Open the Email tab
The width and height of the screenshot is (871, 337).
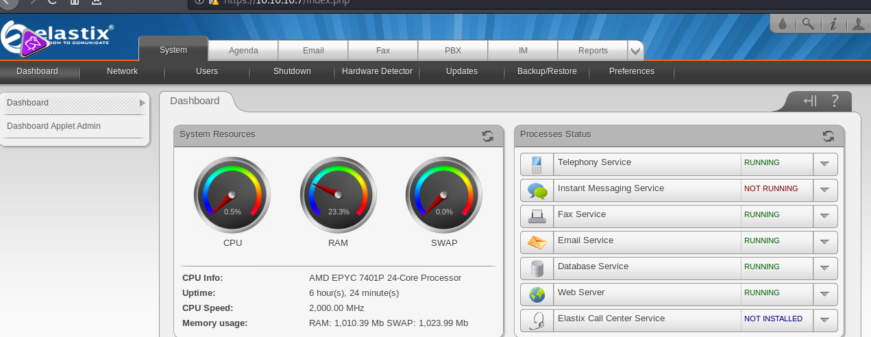313,51
